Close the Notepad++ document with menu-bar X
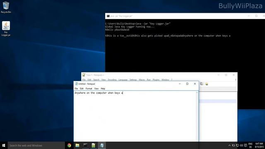Screen dimensions: 265x149 tap(236, 80)
